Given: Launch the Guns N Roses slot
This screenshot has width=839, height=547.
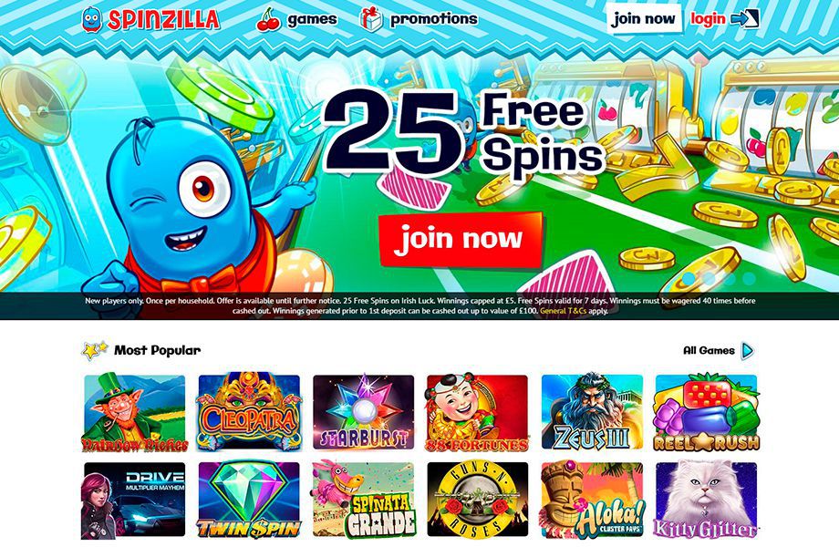Looking at the screenshot, I should pyautogui.click(x=478, y=500).
